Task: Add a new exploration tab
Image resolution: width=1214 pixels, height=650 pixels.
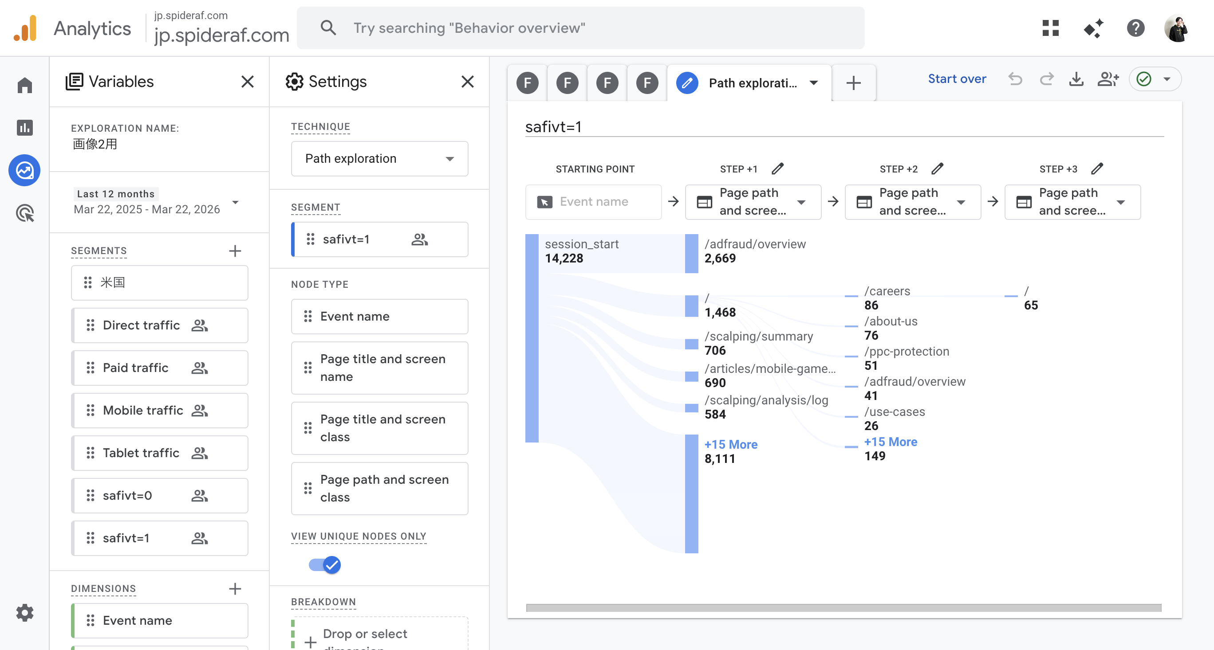Action: (x=853, y=83)
